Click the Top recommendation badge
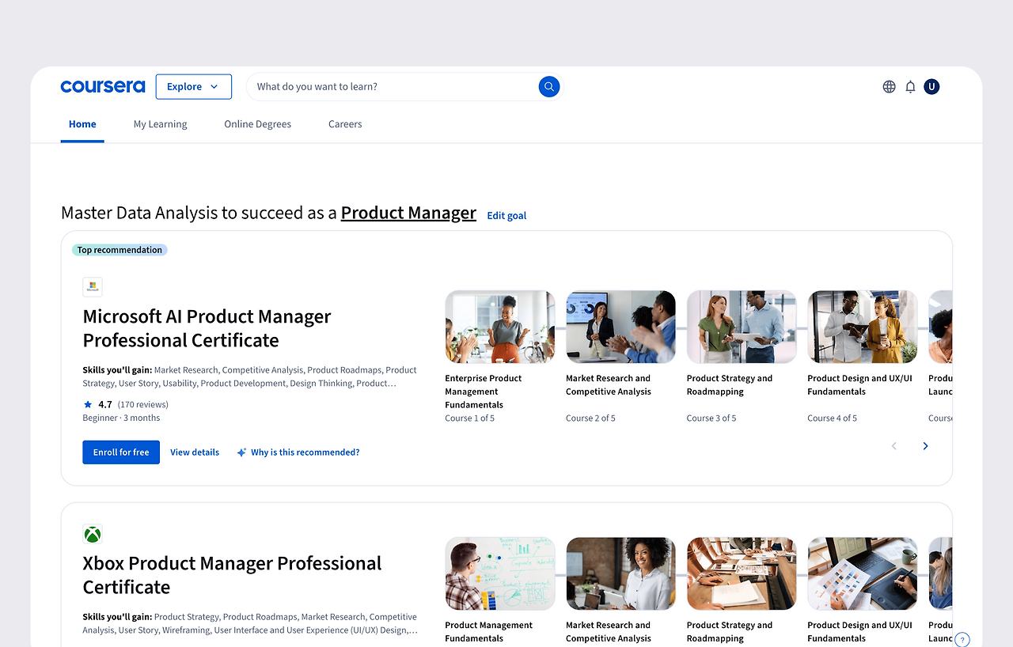The width and height of the screenshot is (1013, 647). 120,250
